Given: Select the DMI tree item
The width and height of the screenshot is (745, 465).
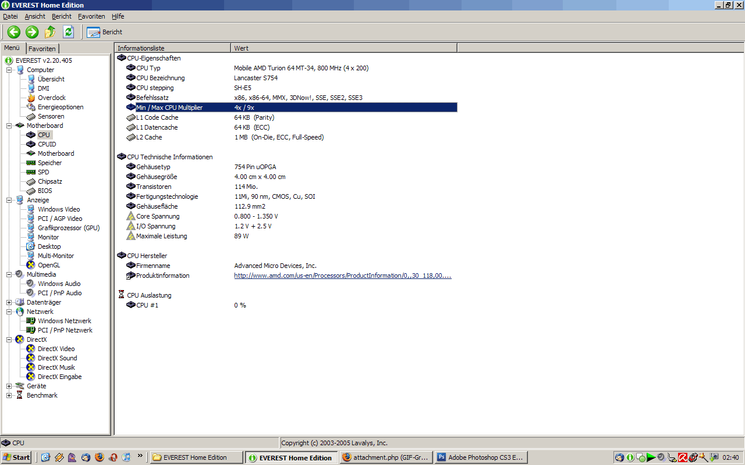Looking at the screenshot, I should click(x=44, y=88).
